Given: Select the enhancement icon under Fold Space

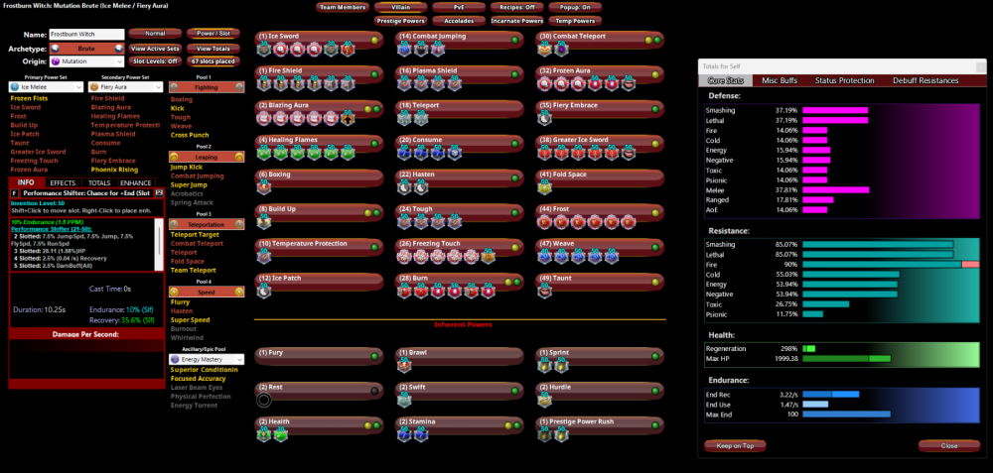Looking at the screenshot, I should 545,188.
